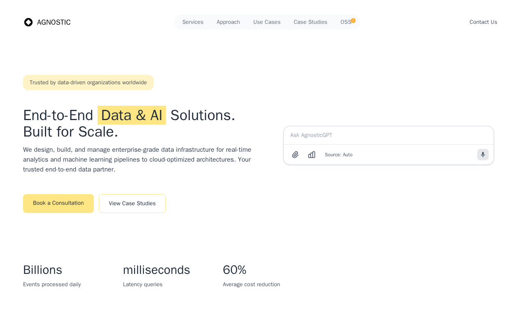Click the View Case Studies button
527x329 pixels.
[x=132, y=204]
